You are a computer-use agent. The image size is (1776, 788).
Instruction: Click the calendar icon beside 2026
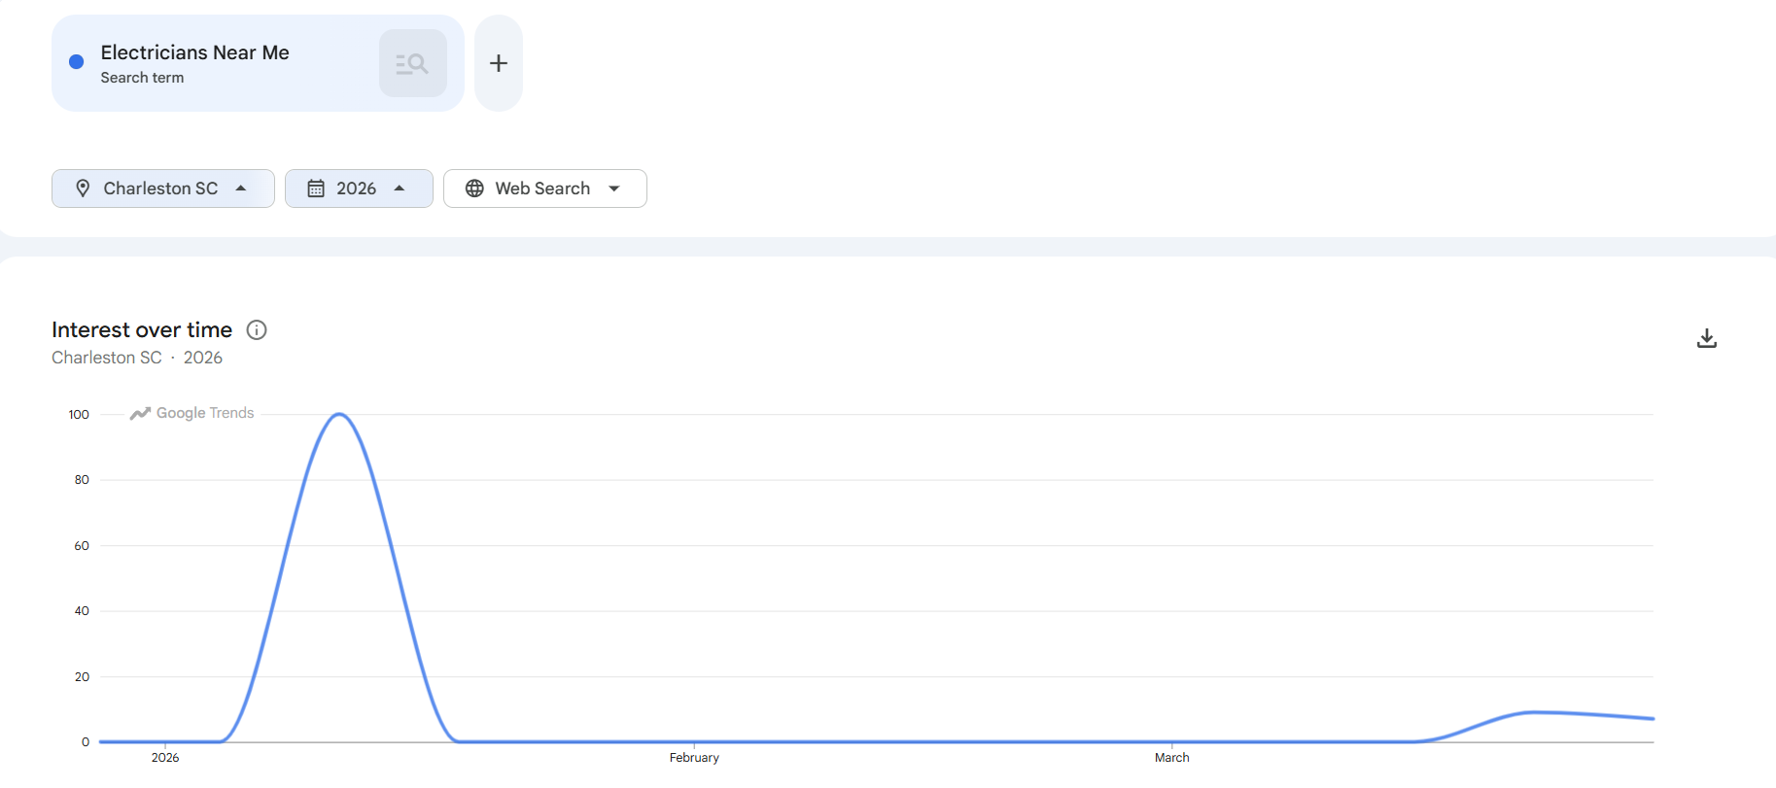point(316,188)
